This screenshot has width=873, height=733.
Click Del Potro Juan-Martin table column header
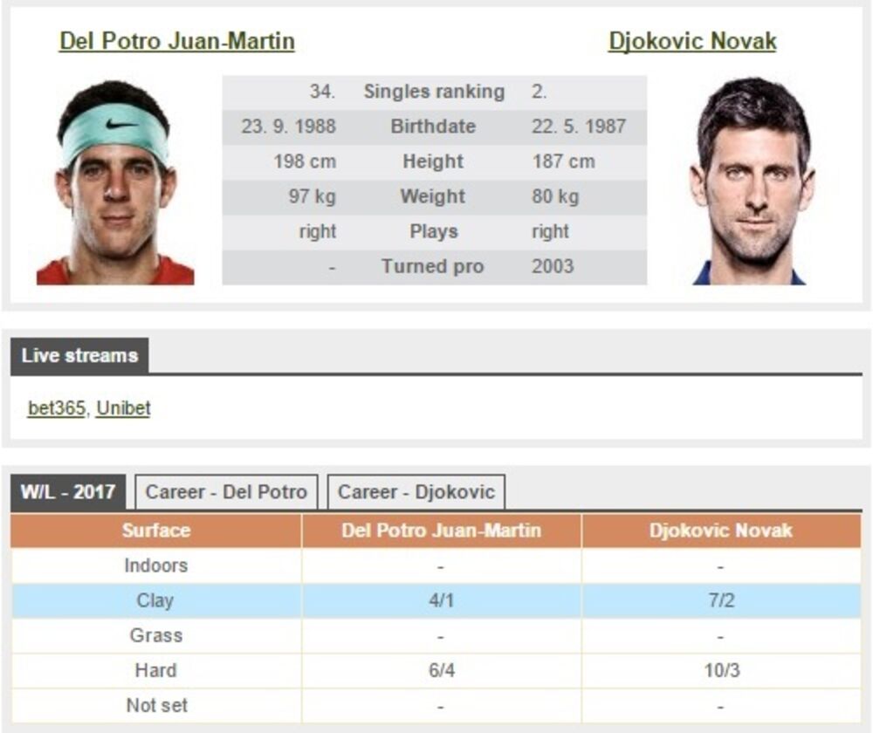[x=441, y=531]
